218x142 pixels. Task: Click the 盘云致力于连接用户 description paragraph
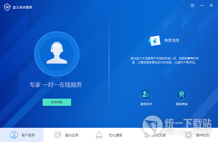pos(165,60)
